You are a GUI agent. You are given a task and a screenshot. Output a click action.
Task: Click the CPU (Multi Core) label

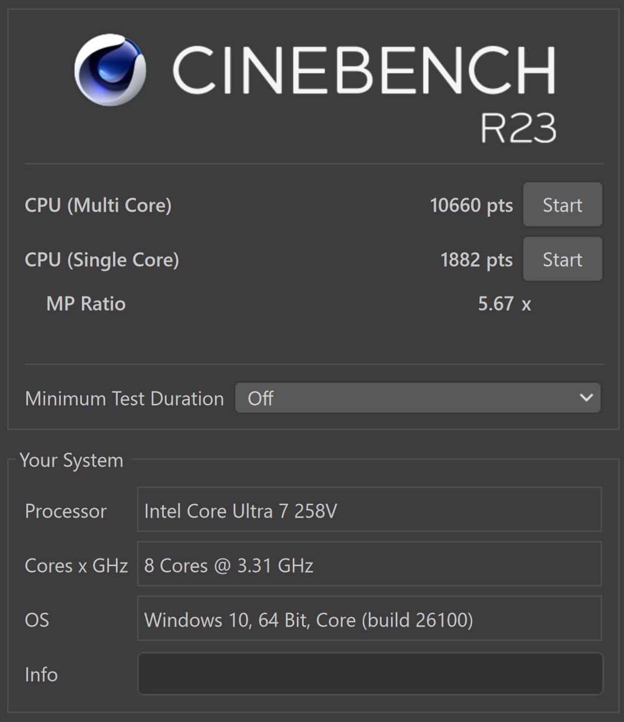(98, 205)
